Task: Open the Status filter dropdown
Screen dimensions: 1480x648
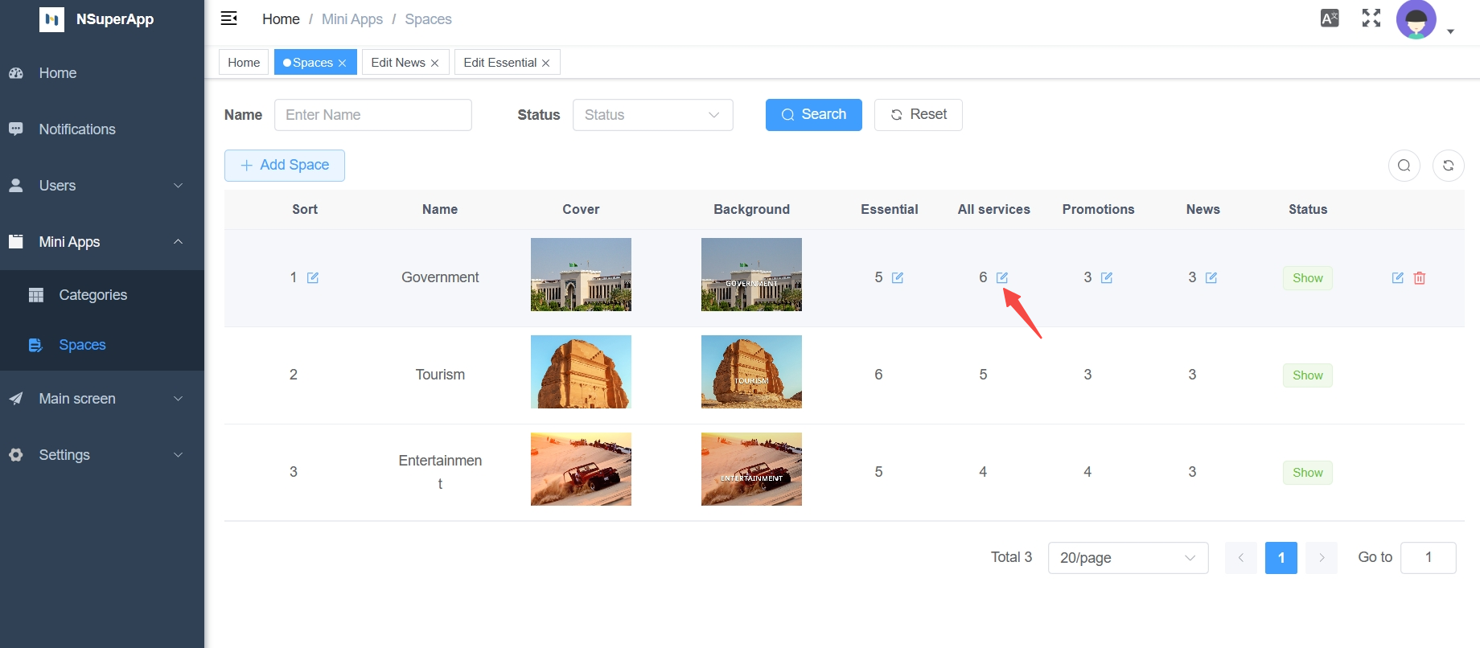Action: 652,115
